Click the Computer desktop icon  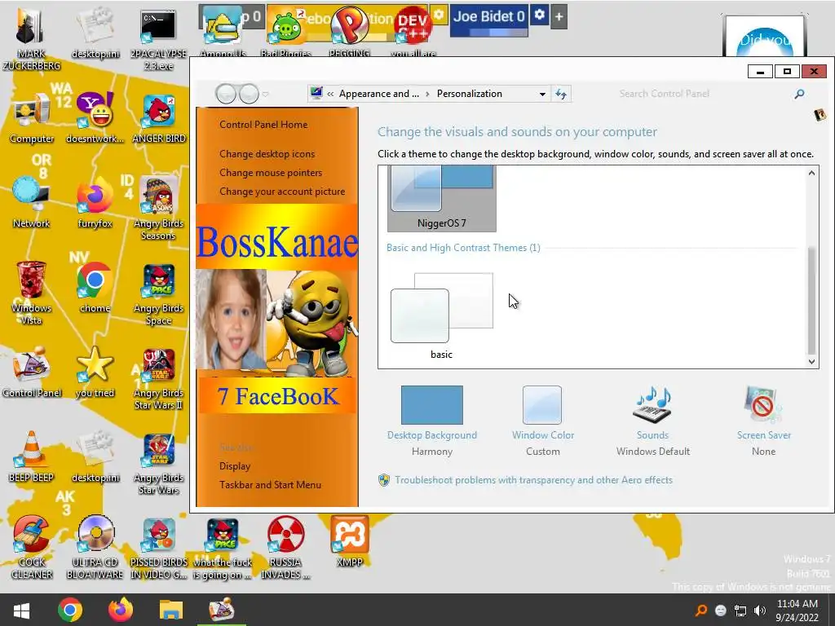[x=32, y=117]
